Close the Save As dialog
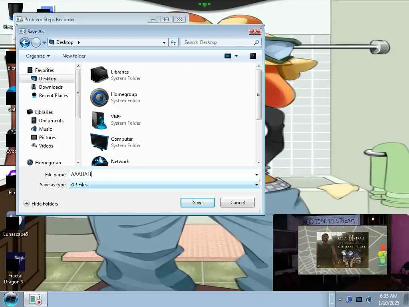 click(255, 31)
